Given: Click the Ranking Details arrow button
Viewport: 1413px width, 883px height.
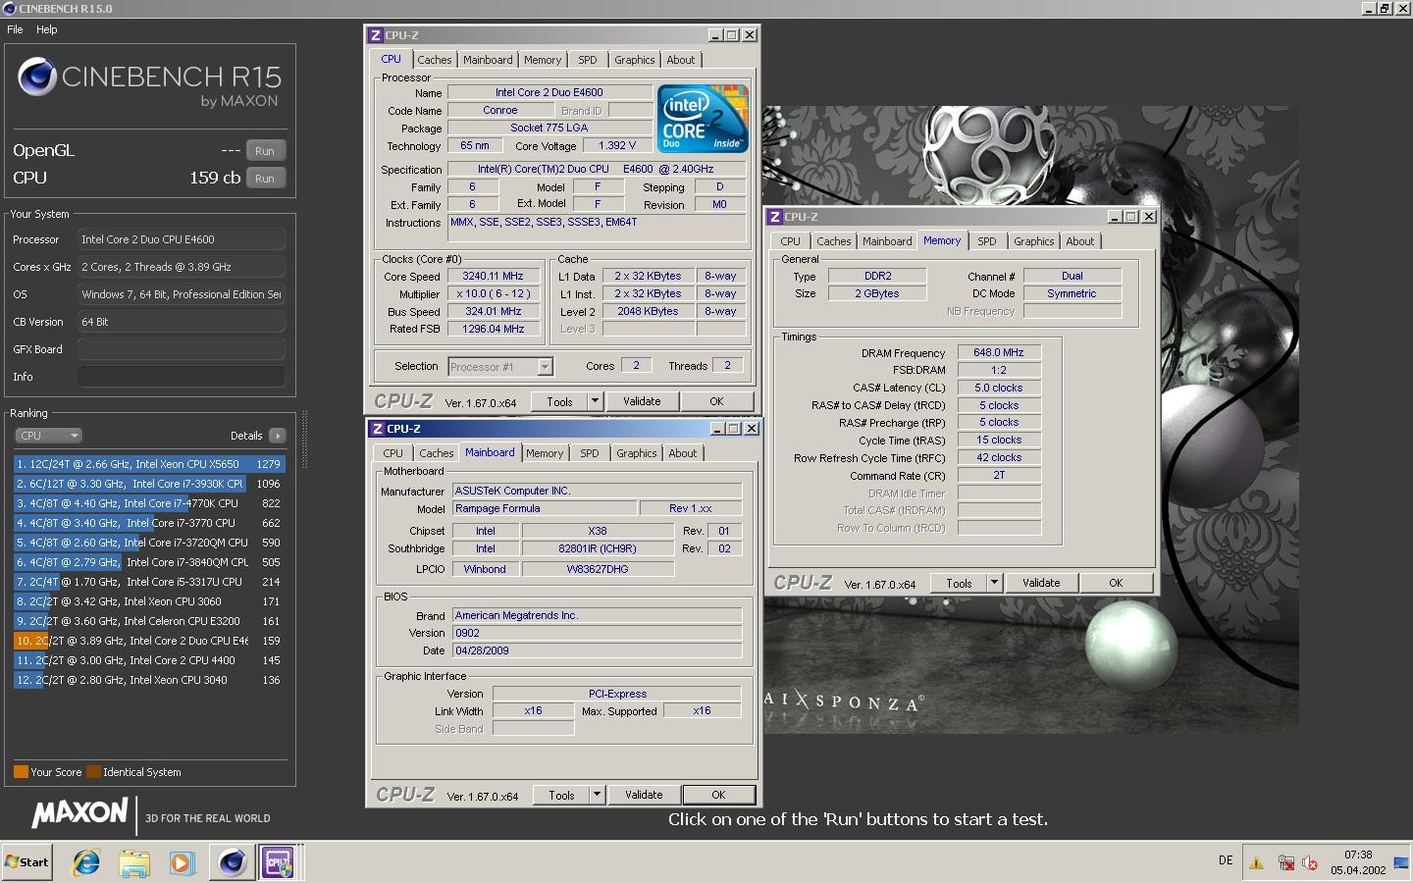Looking at the screenshot, I should point(278,436).
